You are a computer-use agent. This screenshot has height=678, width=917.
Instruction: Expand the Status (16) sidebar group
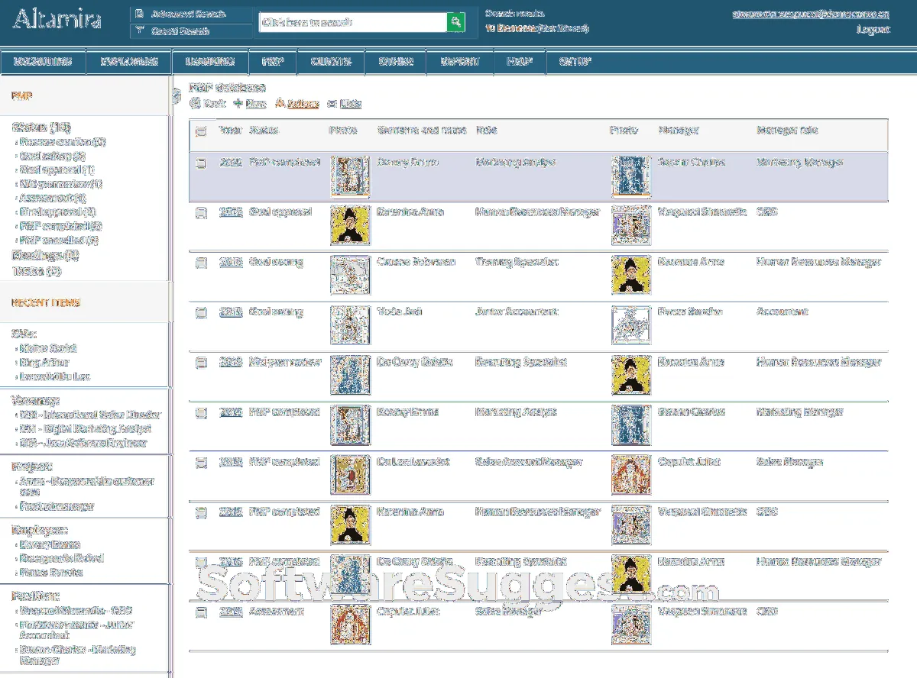pyautogui.click(x=41, y=128)
